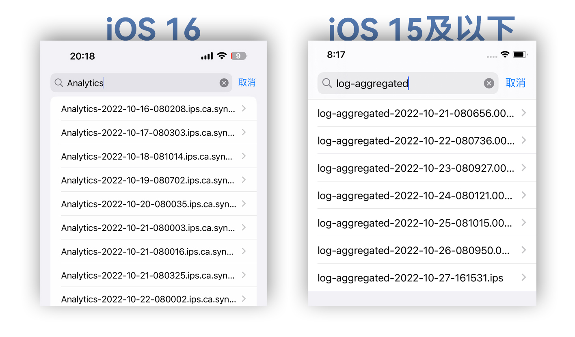Viewport: 575px width, 337px height.
Task: Tap the cellular signal bars in iOS 16 screen
Action: (207, 56)
